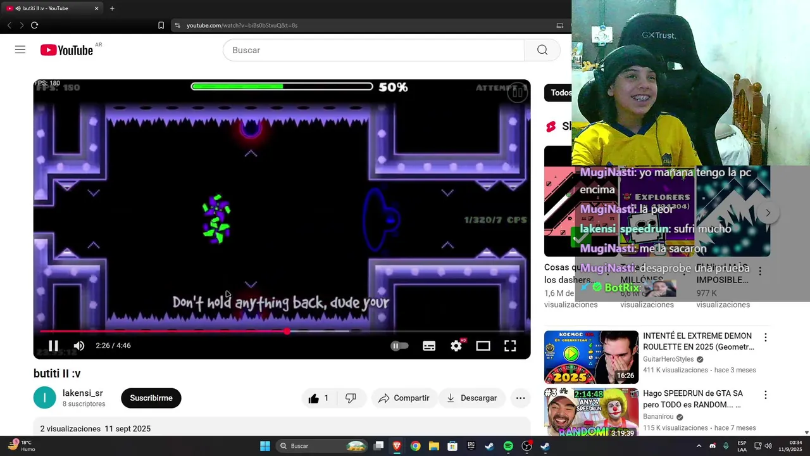810x456 pixels.
Task: Open OBS Studio from taskbar
Action: click(x=526, y=446)
